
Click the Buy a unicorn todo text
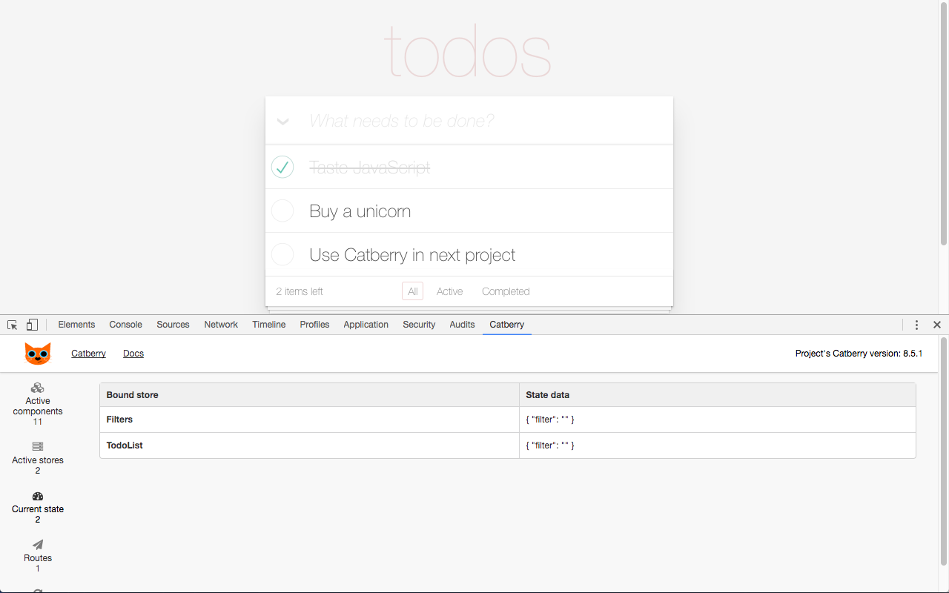click(x=360, y=211)
